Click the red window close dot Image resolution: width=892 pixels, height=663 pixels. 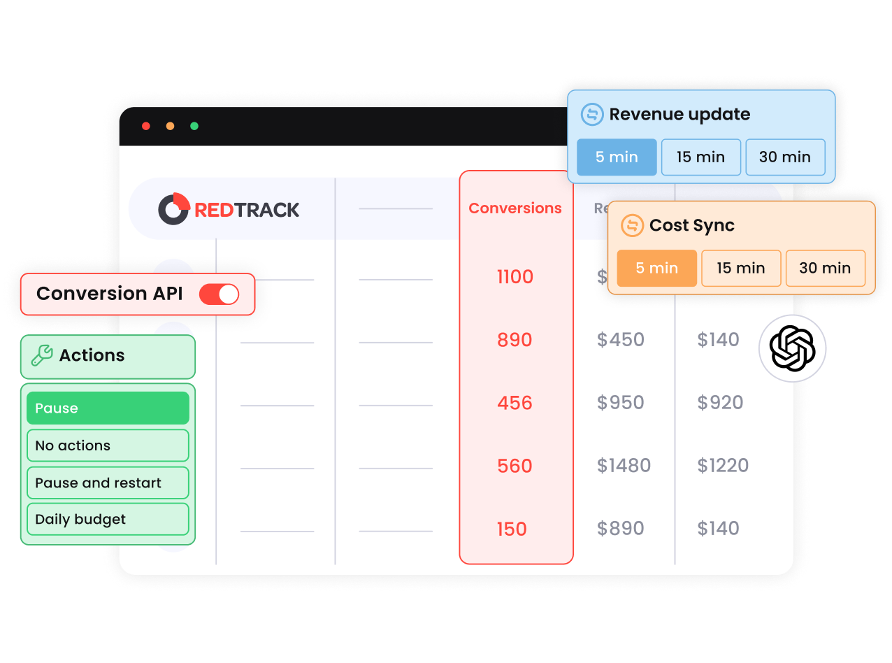(x=146, y=126)
